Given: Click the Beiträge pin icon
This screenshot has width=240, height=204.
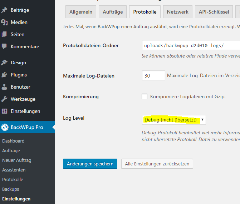Looking at the screenshot, I should click(x=4, y=10).
